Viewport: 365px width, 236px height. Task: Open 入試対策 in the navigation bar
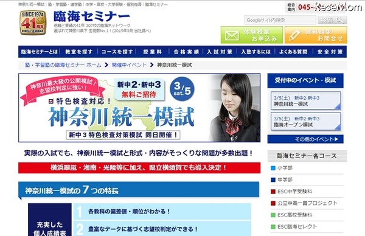tap(220, 52)
